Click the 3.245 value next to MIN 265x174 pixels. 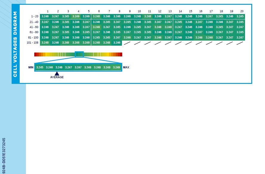40,67
